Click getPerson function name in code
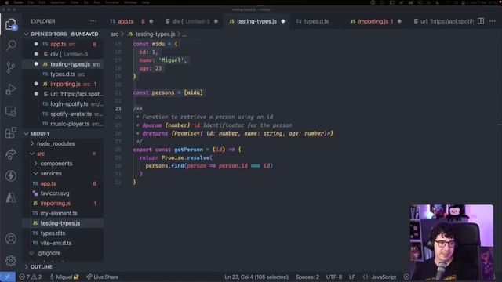The height and width of the screenshot is (282, 502). [x=188, y=150]
